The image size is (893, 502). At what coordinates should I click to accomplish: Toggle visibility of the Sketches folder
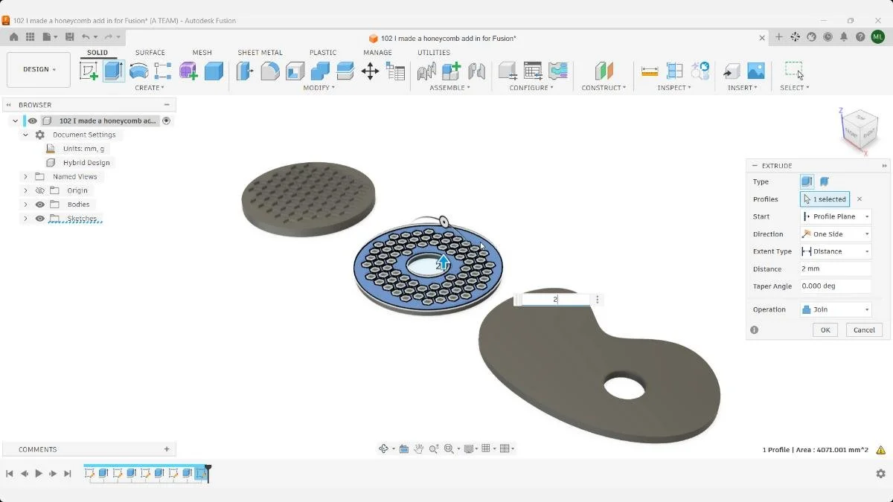click(x=40, y=219)
